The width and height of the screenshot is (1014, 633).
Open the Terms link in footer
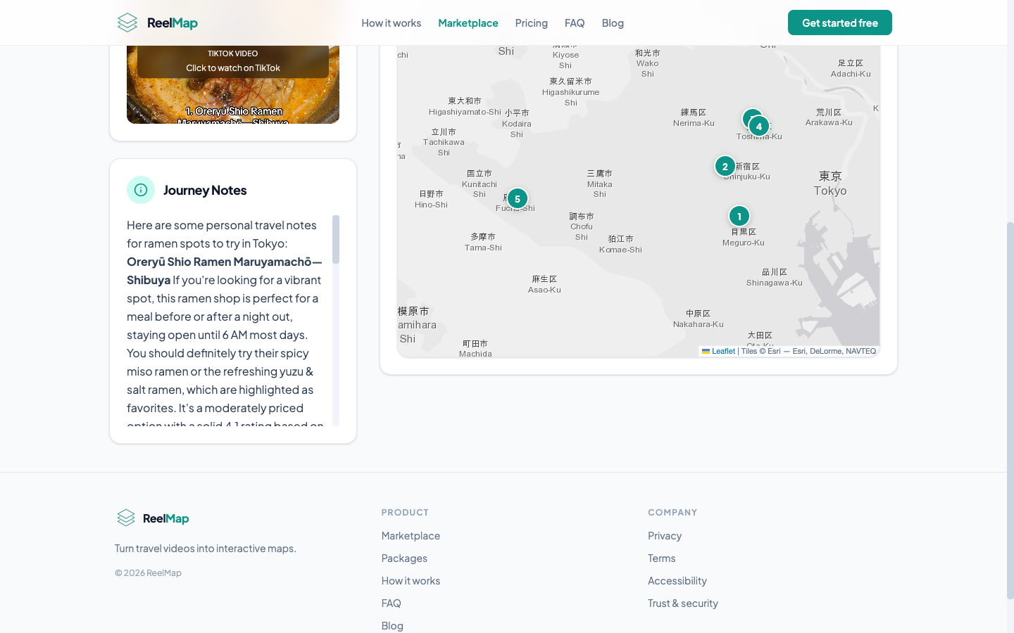[x=661, y=558]
